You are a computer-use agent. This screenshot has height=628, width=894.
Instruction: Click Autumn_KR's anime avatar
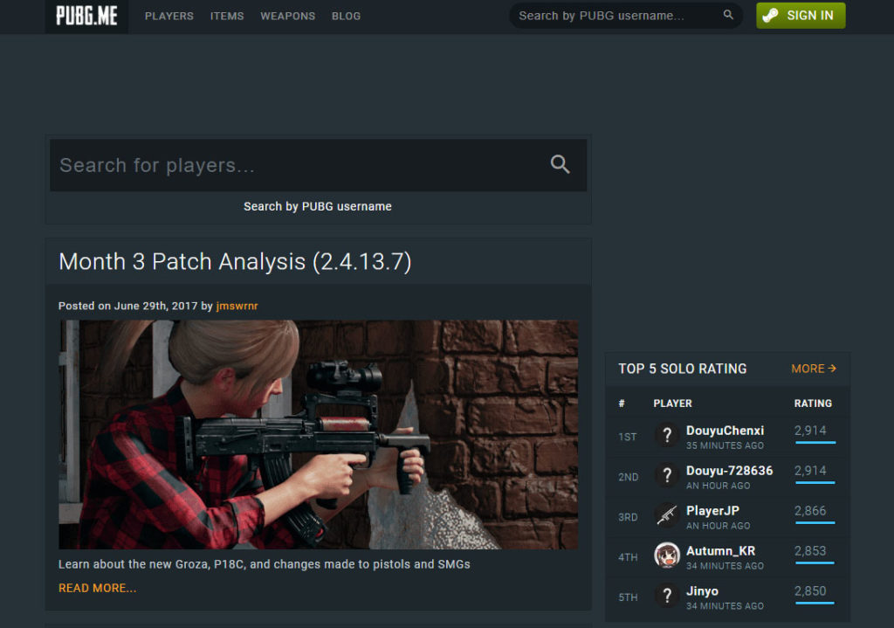667,556
